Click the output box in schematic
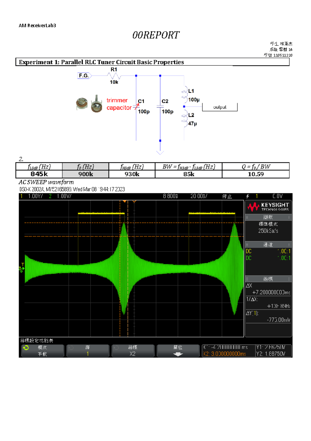Viewport: 311px width, 441px height. (220, 107)
